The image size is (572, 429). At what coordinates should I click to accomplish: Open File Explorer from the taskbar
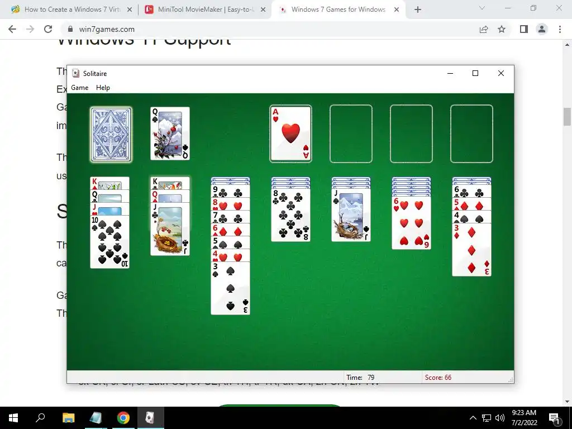point(68,418)
